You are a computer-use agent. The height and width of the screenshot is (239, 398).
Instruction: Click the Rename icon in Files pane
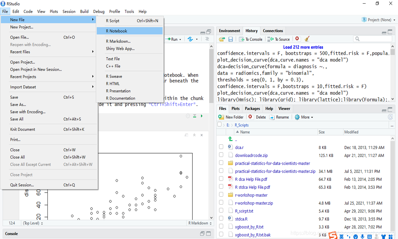coord(272,117)
